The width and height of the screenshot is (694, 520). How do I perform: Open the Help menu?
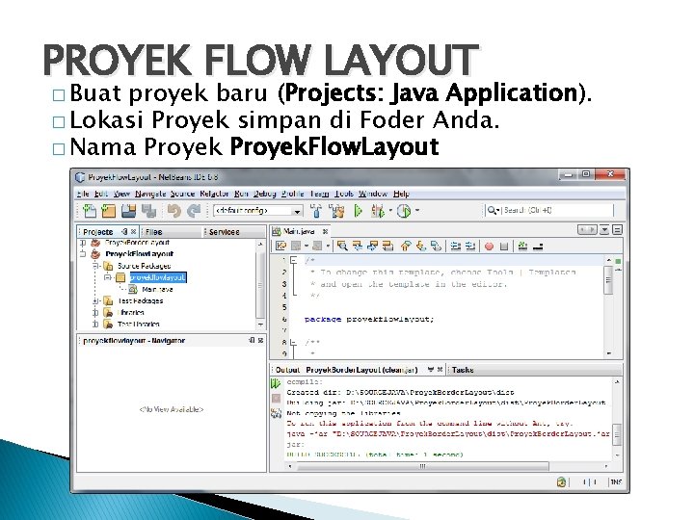pyautogui.click(x=401, y=194)
